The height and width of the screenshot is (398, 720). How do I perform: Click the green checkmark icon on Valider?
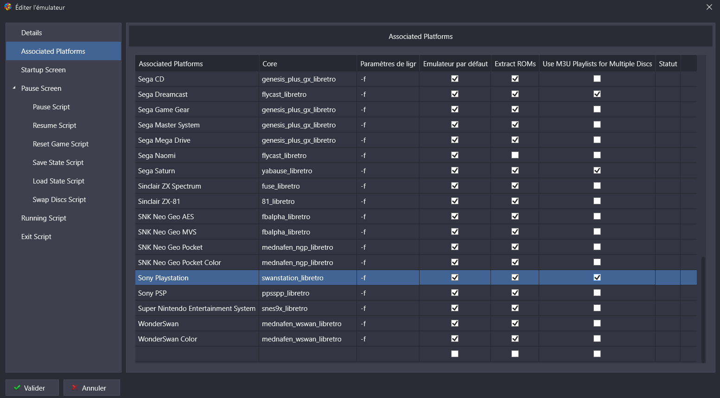coord(17,388)
